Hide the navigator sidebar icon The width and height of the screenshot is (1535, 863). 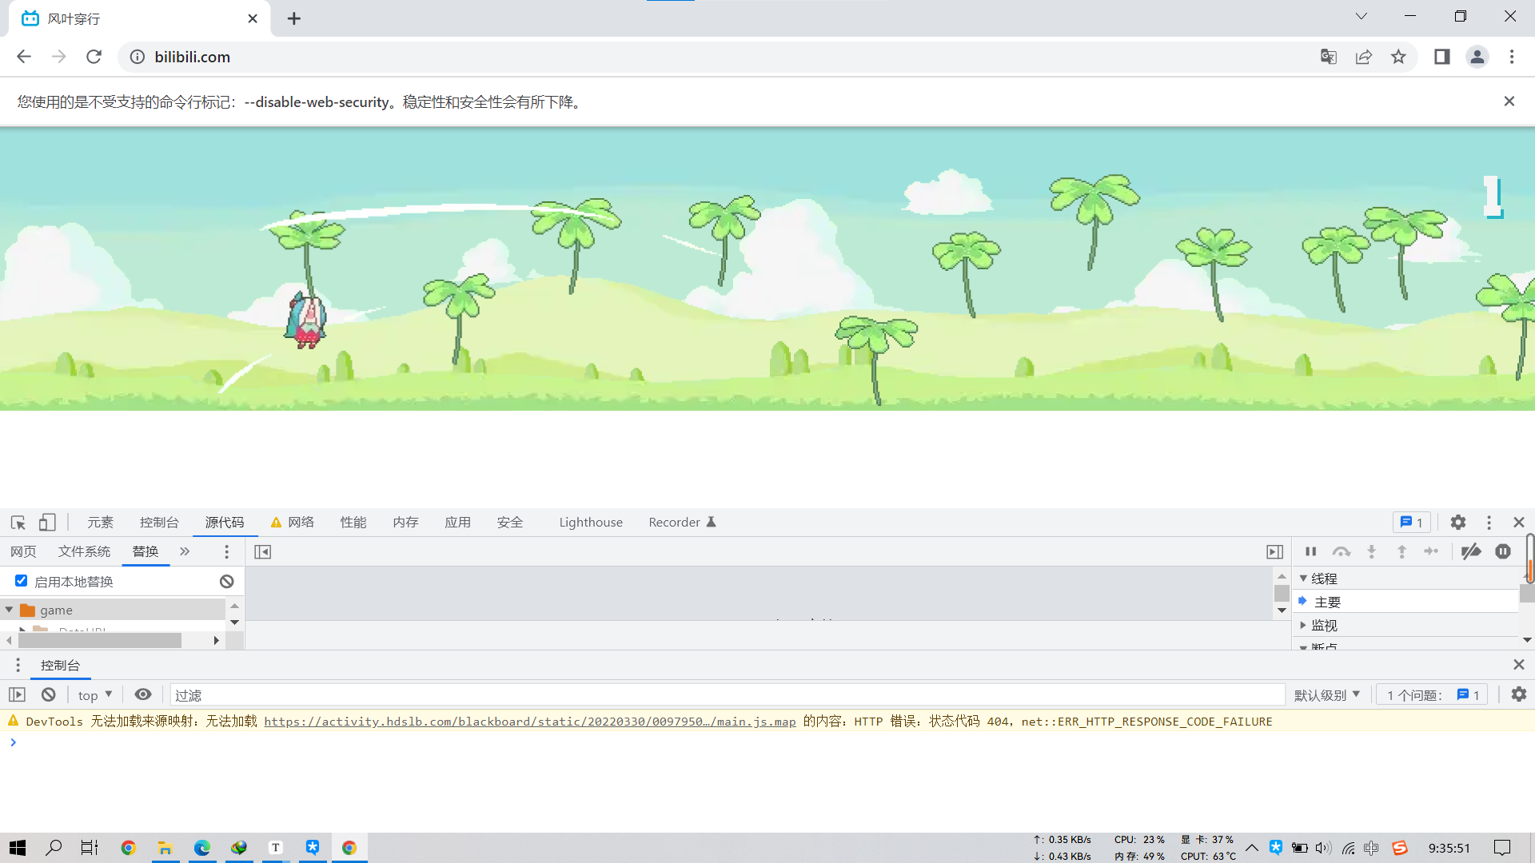pos(262,552)
